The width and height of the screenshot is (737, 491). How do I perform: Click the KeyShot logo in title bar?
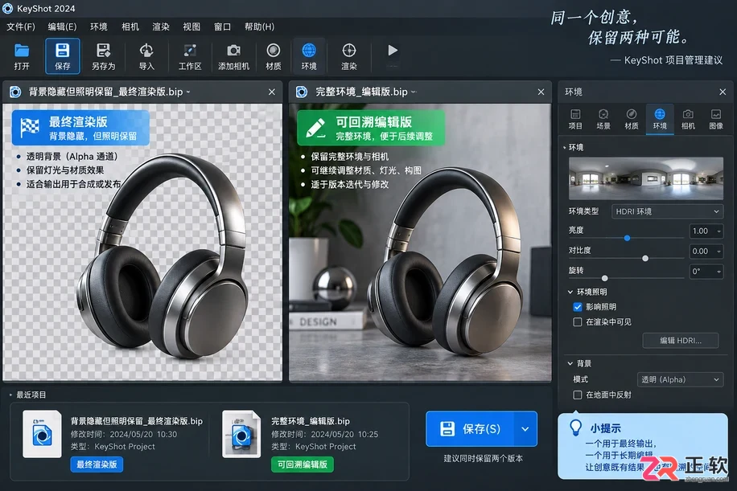pos(7,9)
